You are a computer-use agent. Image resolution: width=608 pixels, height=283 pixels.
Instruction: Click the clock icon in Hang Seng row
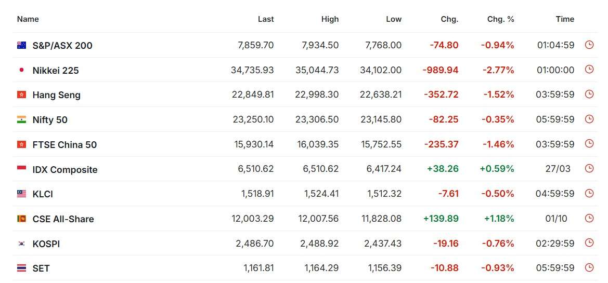click(x=589, y=95)
